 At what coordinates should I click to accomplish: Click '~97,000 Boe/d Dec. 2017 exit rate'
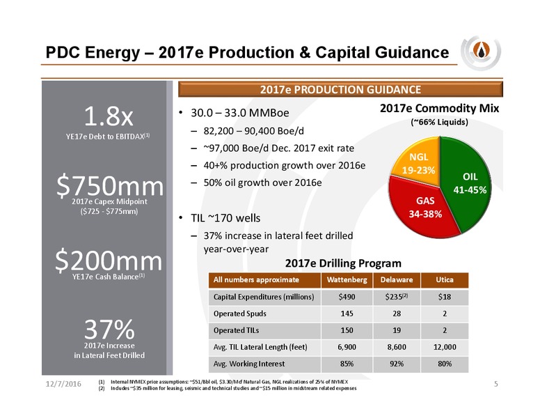click(x=278, y=148)
